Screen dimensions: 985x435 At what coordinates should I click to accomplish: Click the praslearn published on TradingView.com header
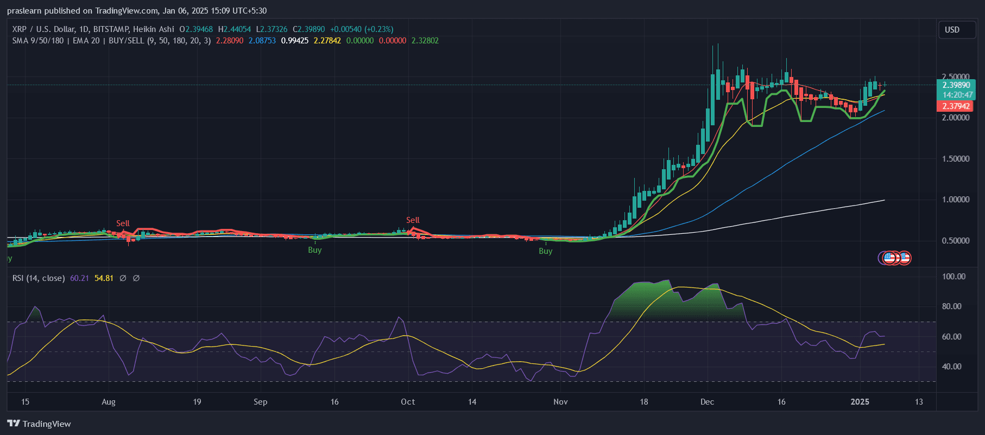coord(137,11)
